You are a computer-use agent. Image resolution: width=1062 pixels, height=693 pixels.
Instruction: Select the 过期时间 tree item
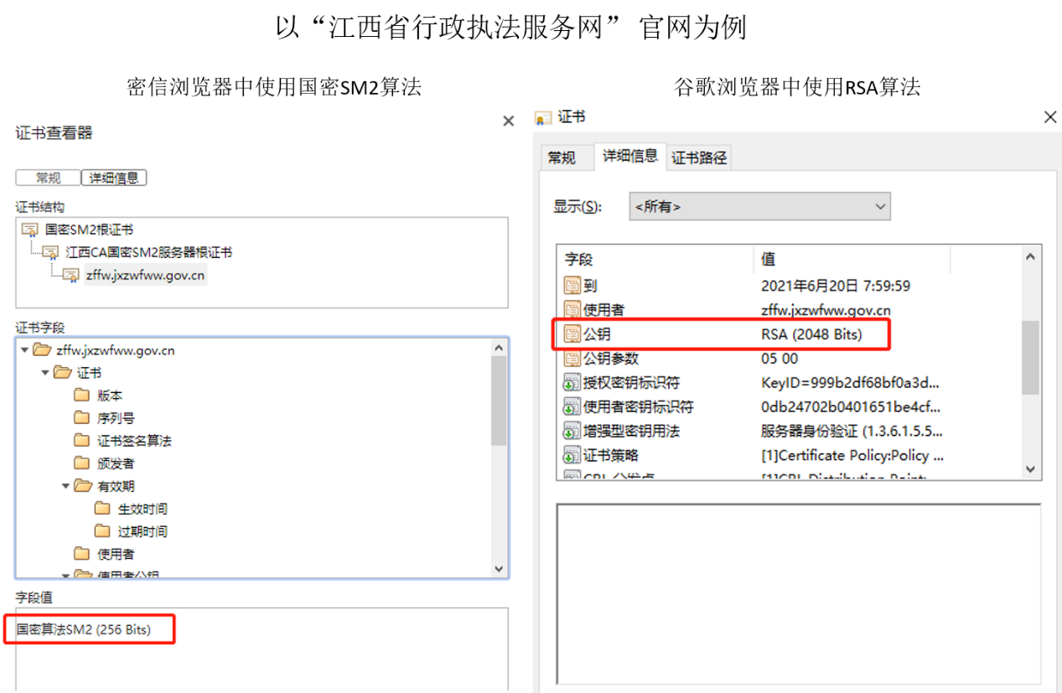[142, 531]
